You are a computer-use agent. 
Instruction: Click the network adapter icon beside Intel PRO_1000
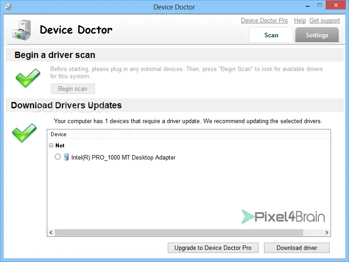(66, 157)
